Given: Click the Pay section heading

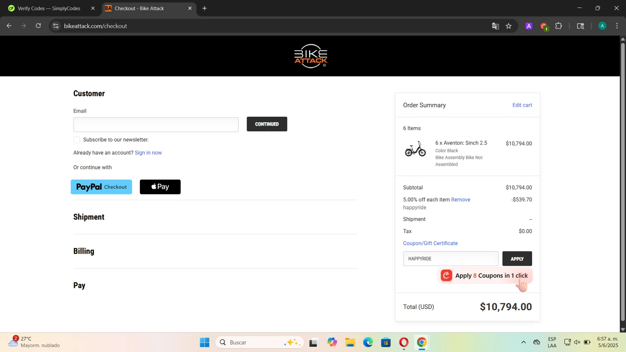Looking at the screenshot, I should tap(79, 285).
